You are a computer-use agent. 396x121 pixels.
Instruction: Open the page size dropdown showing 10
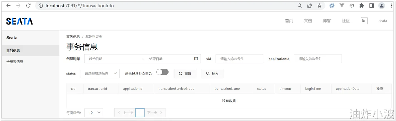pyautogui.click(x=94, y=113)
